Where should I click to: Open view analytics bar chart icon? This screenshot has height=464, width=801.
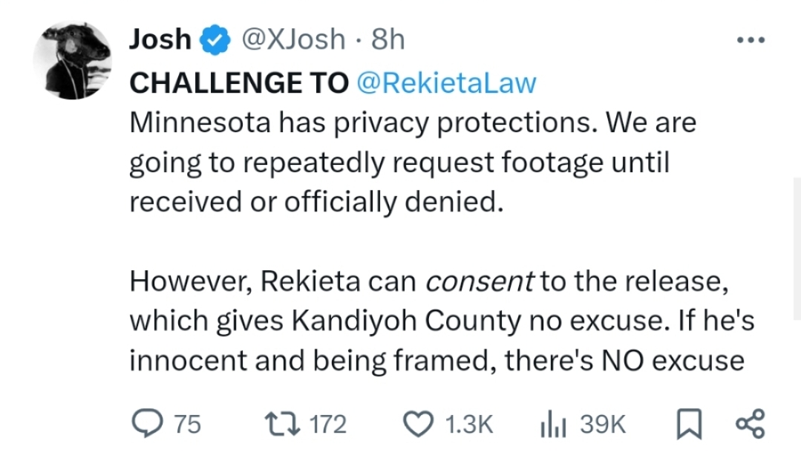click(552, 424)
